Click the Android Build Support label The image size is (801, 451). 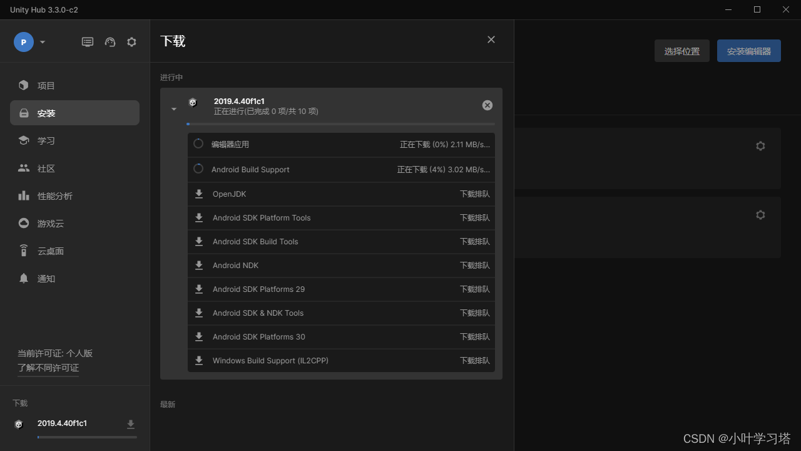pyautogui.click(x=250, y=170)
